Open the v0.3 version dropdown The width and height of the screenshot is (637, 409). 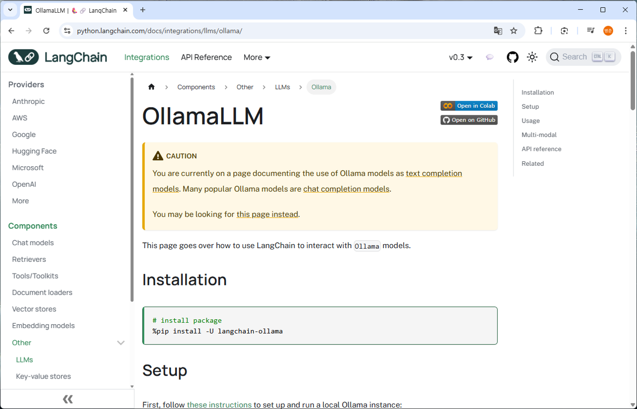(x=460, y=57)
